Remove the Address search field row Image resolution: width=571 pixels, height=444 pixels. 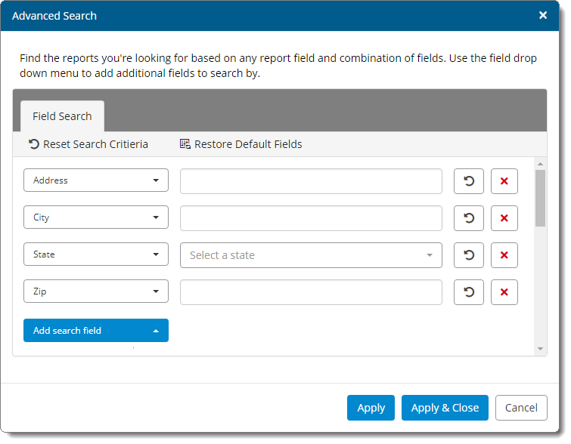504,181
